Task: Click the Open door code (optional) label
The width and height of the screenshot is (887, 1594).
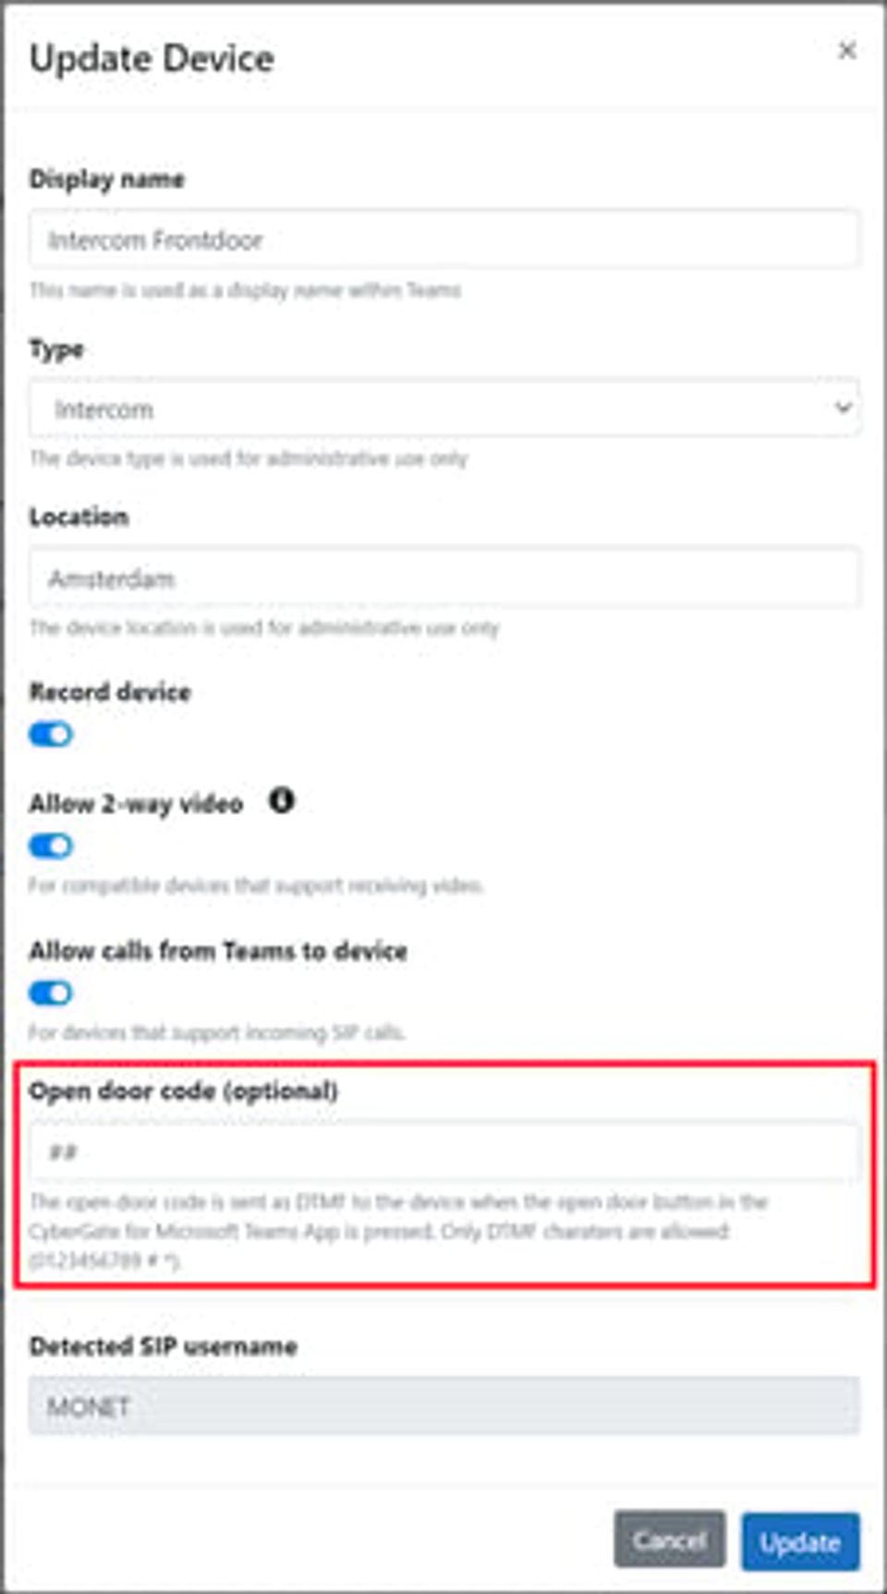Action: (x=184, y=1091)
